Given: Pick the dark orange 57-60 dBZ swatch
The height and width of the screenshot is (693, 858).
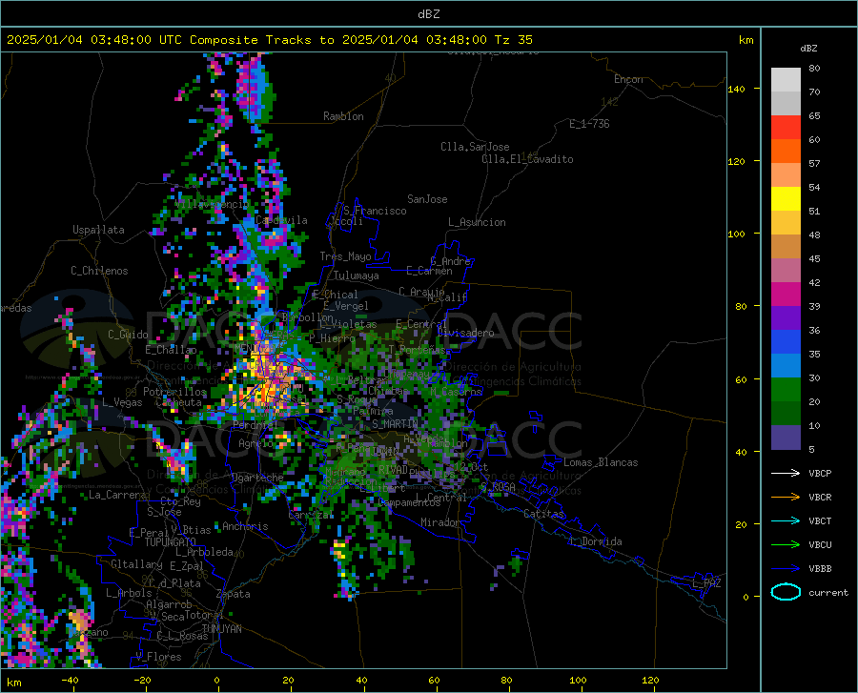Looking at the screenshot, I should (786, 151).
